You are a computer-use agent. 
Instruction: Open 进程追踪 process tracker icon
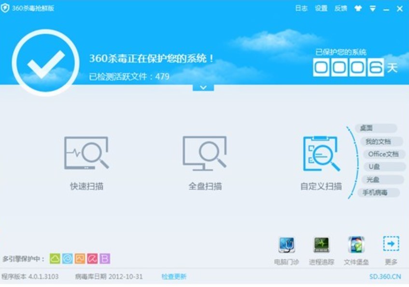point(322,245)
